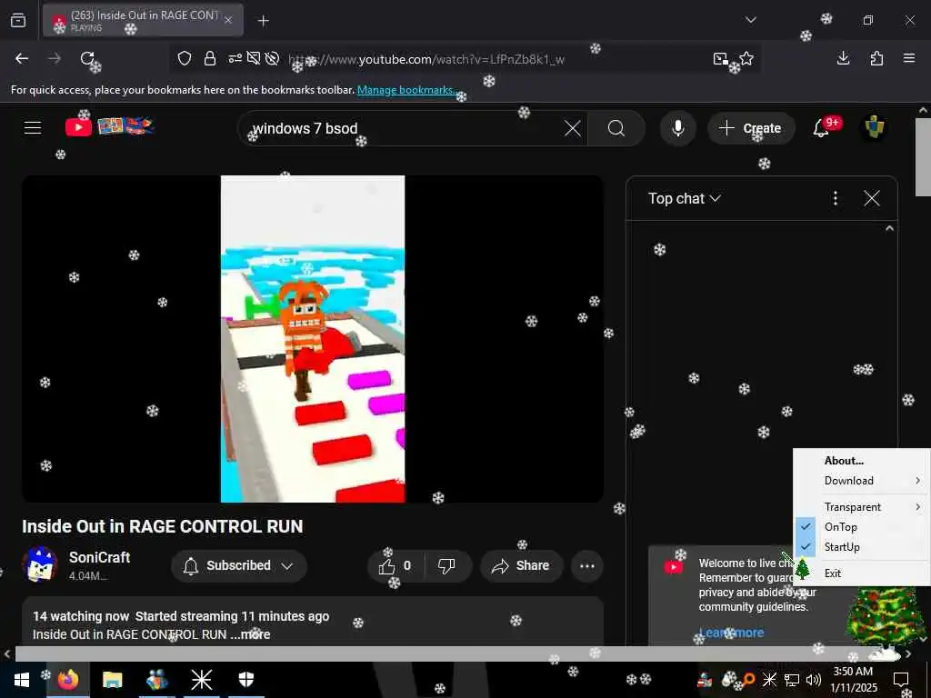Viewport: 931px width, 698px height.
Task: Share the video
Action: (520, 565)
